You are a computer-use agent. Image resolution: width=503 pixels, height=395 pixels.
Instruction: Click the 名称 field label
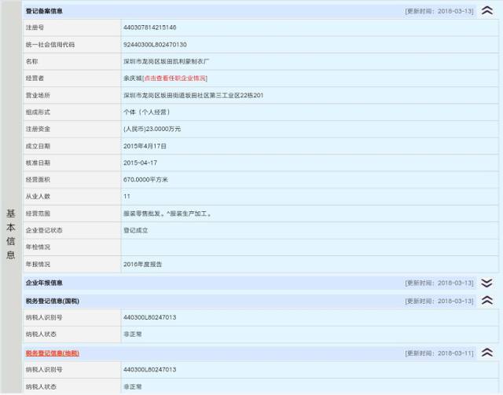tap(31, 61)
